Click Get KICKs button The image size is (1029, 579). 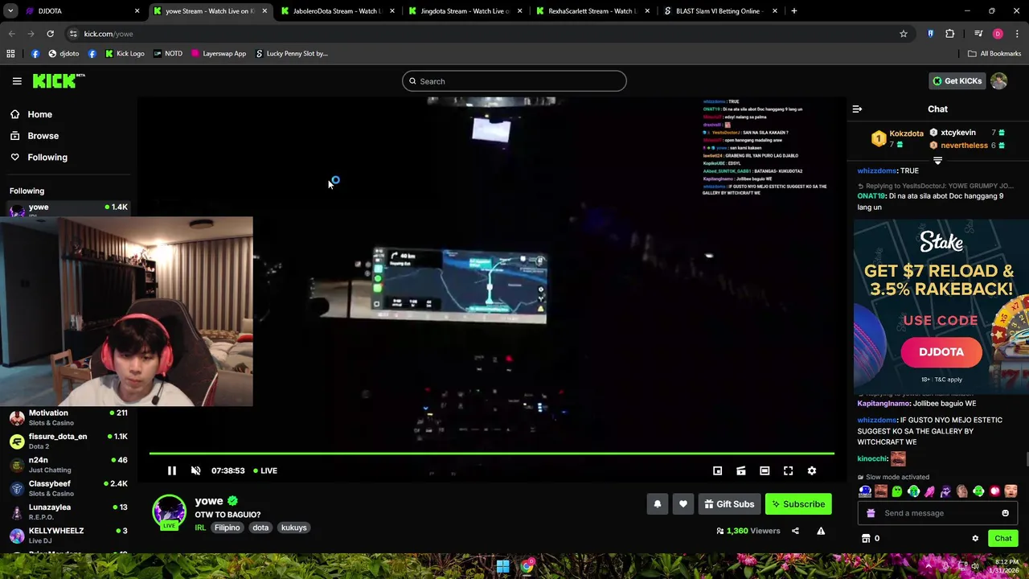(957, 81)
